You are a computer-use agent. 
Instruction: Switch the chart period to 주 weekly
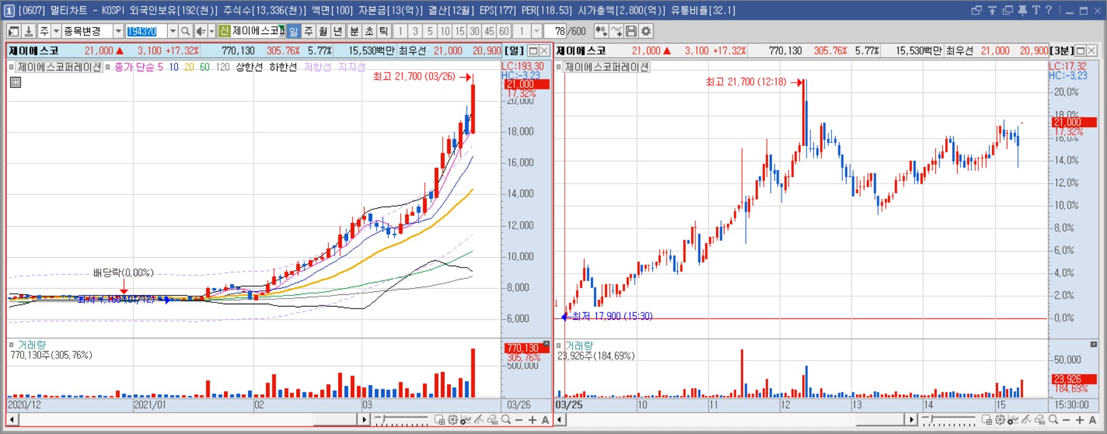click(308, 31)
